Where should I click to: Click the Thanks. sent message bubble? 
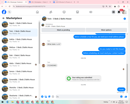[121, 89]
